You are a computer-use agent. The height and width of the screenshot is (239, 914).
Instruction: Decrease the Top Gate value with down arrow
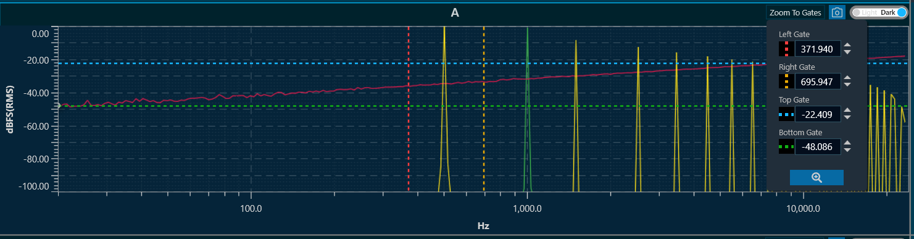coord(847,118)
